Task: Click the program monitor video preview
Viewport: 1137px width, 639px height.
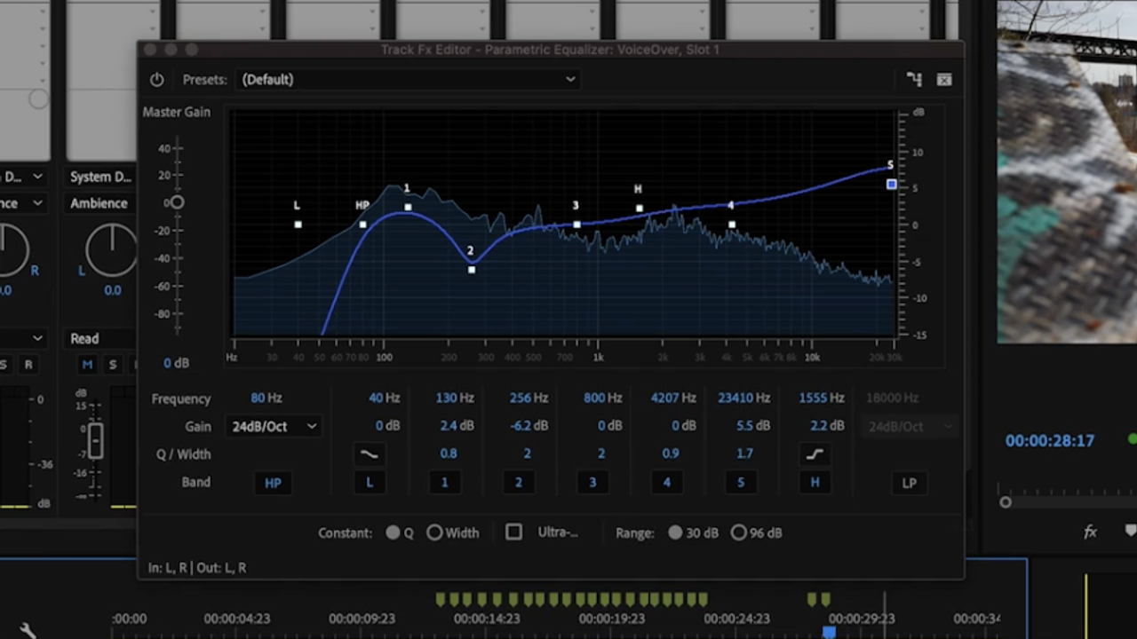Action: (1066, 171)
